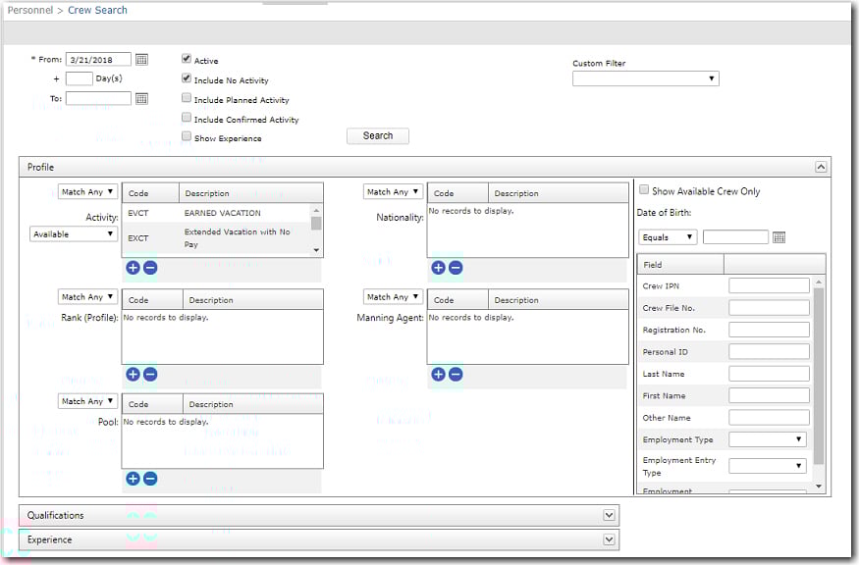Add an Activity record with plus icon
This screenshot has width=859, height=565.
tap(133, 267)
